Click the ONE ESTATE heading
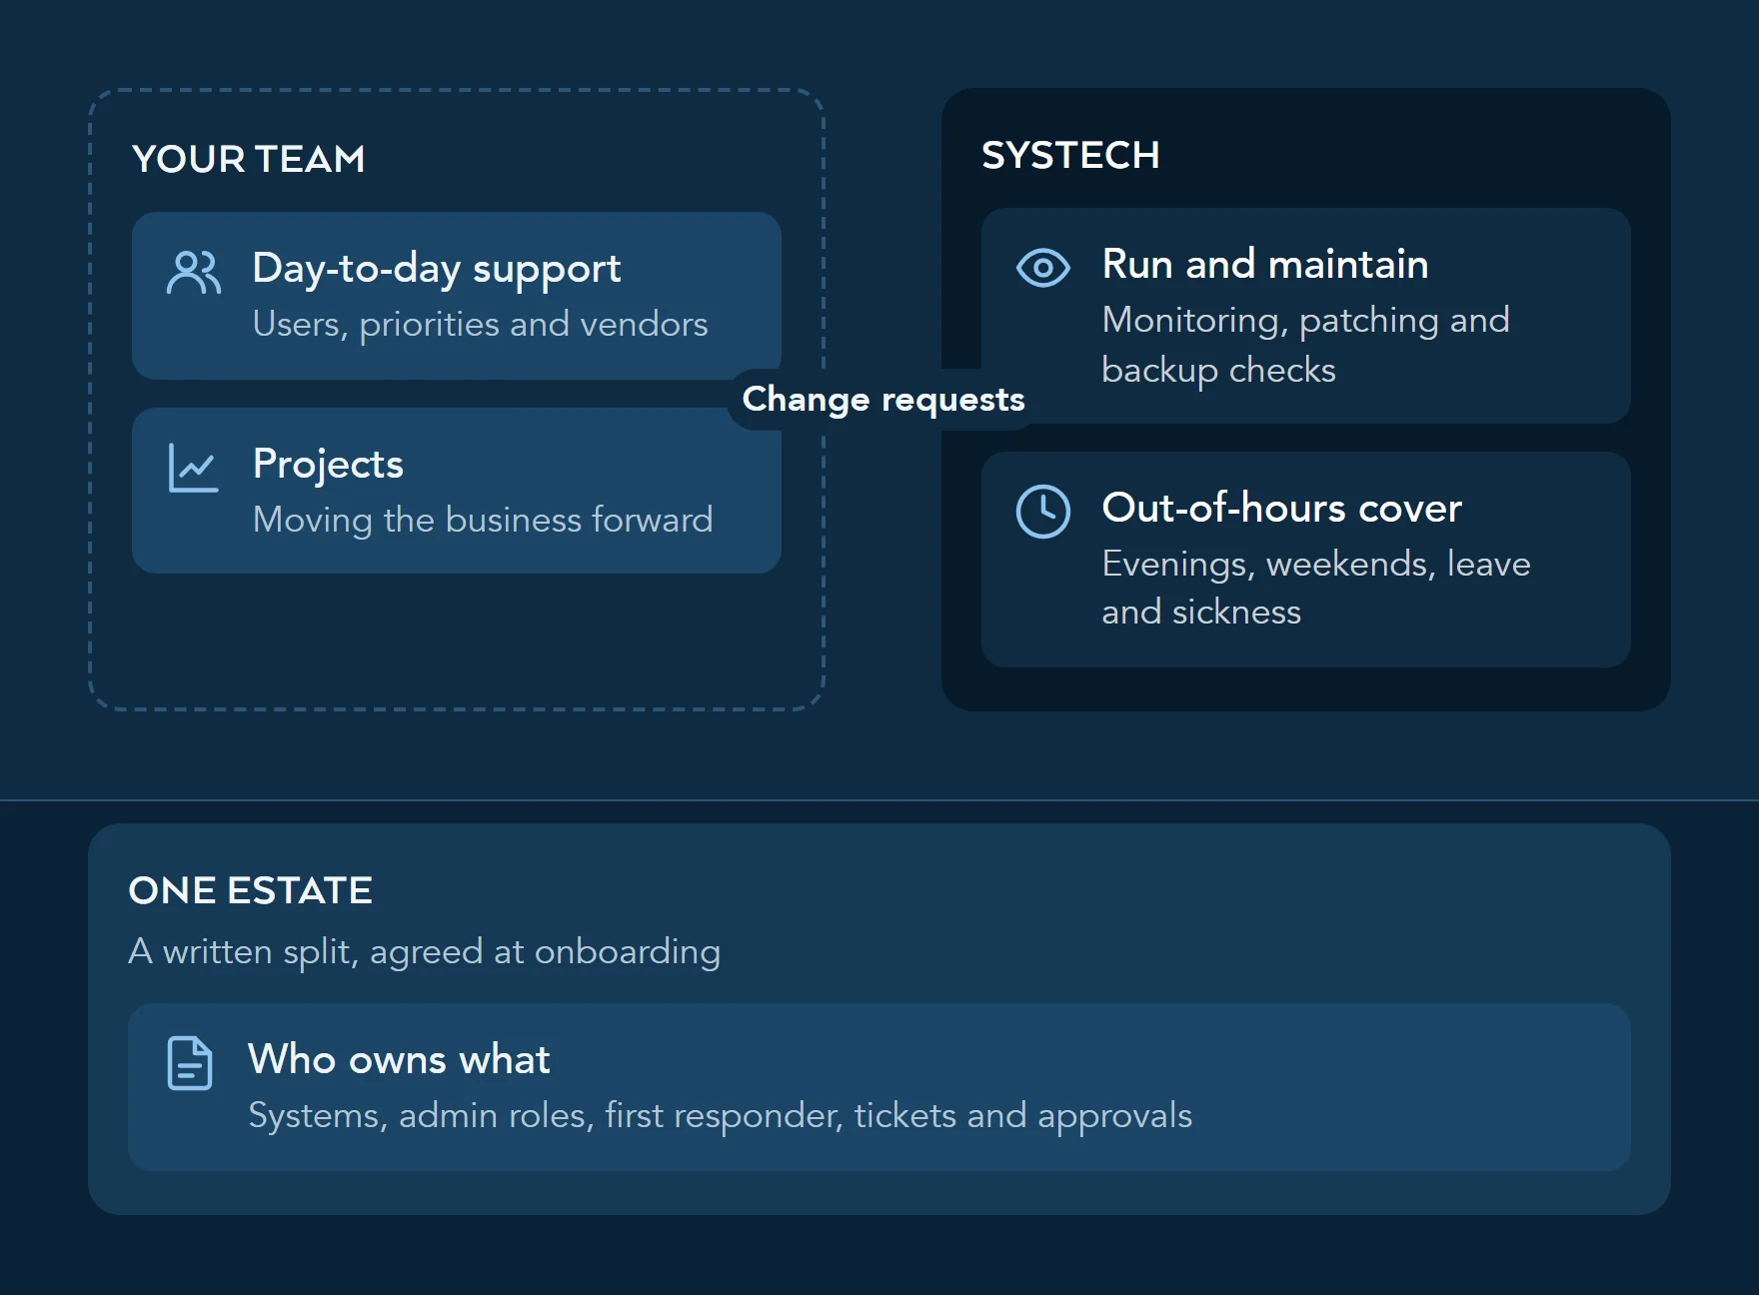The image size is (1759, 1295). (251, 890)
